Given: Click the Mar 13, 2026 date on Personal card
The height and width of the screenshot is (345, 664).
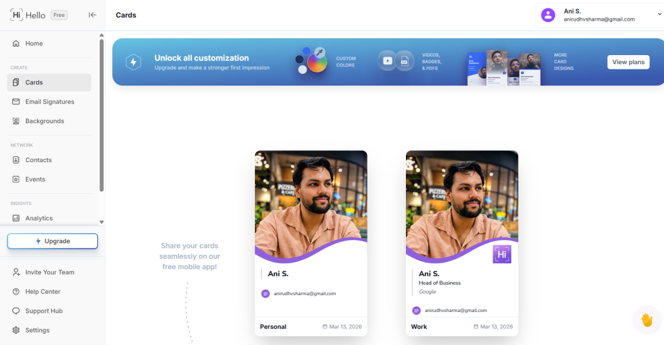Looking at the screenshot, I should click(x=346, y=327).
